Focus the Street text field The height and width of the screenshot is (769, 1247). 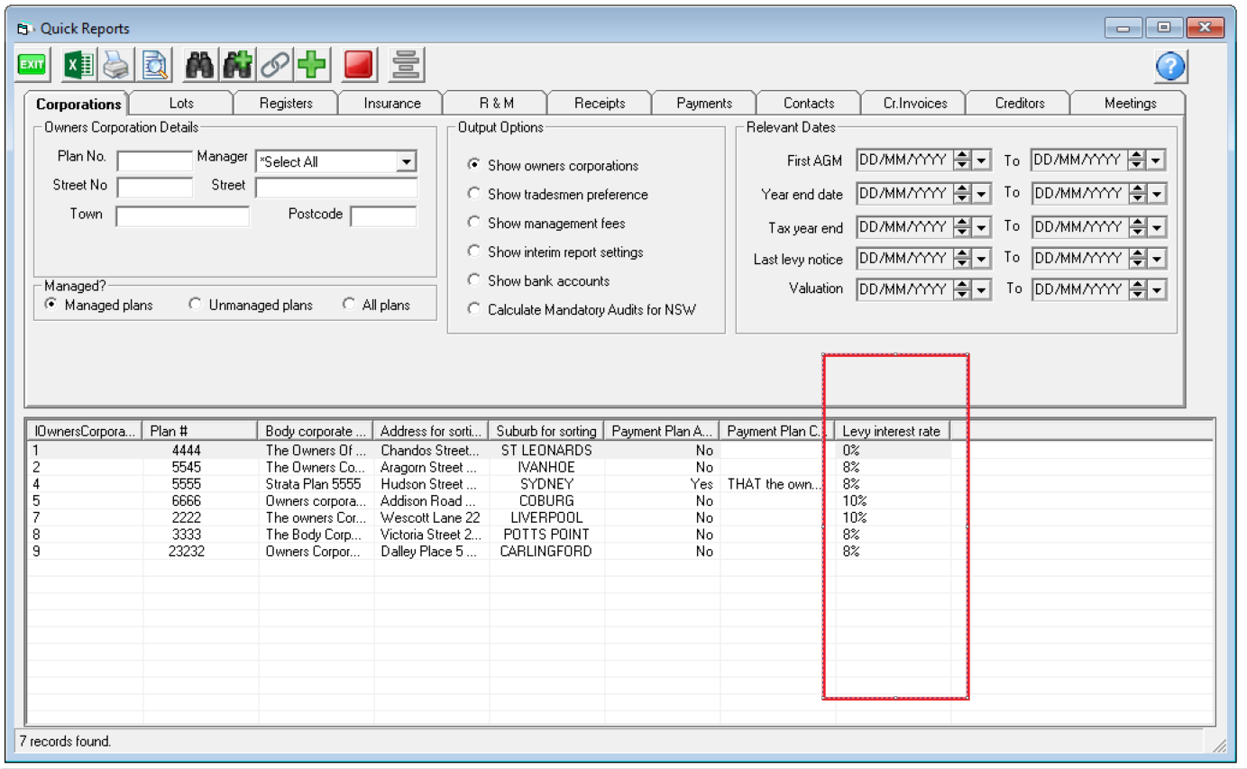[336, 188]
